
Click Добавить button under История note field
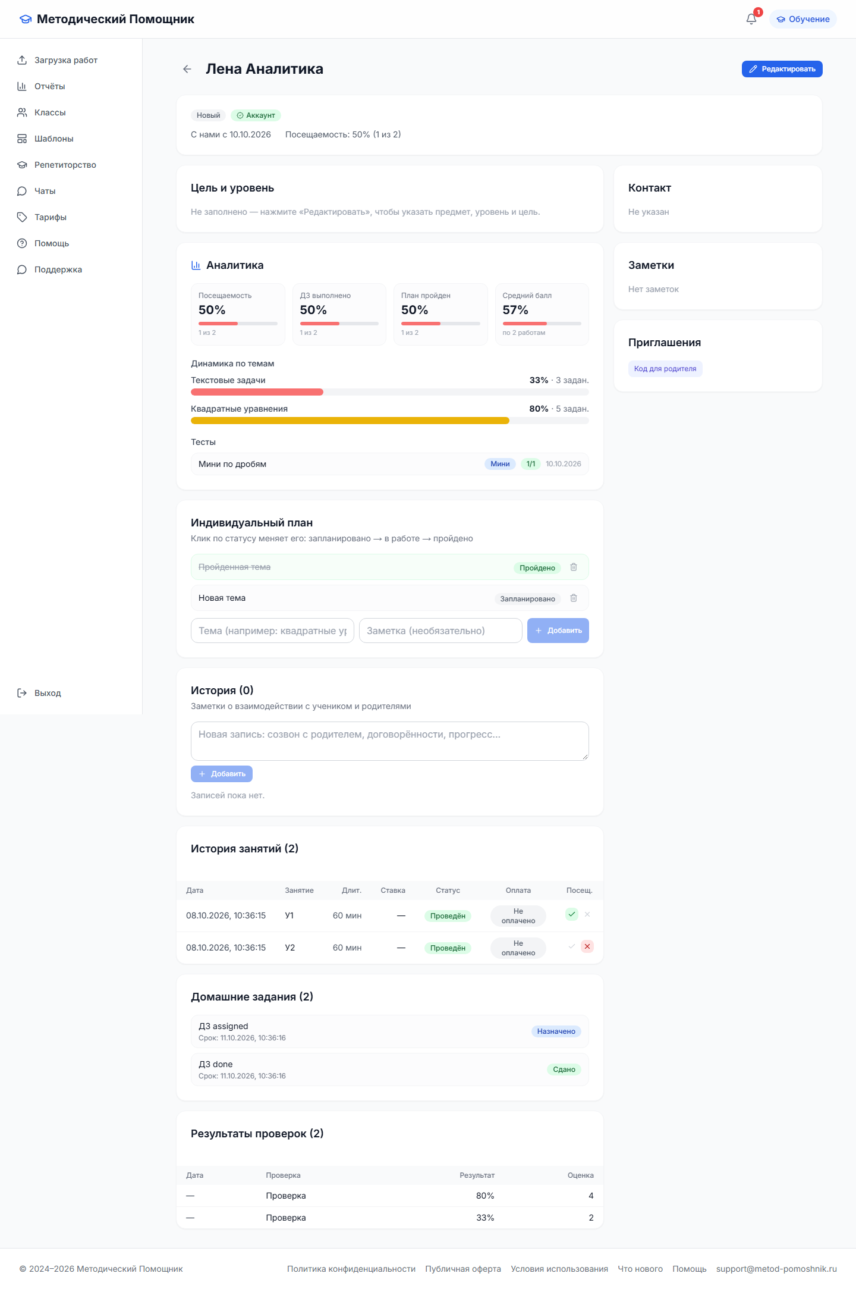[222, 774]
